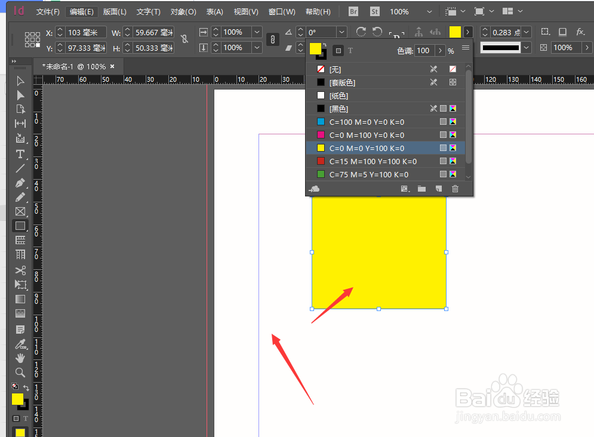Select the Rectangle Frame tool
Viewport: 594px width, 437px height.
(x=20, y=212)
